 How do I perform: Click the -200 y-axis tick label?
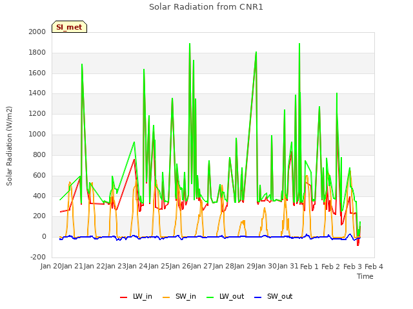[x=38, y=257]
